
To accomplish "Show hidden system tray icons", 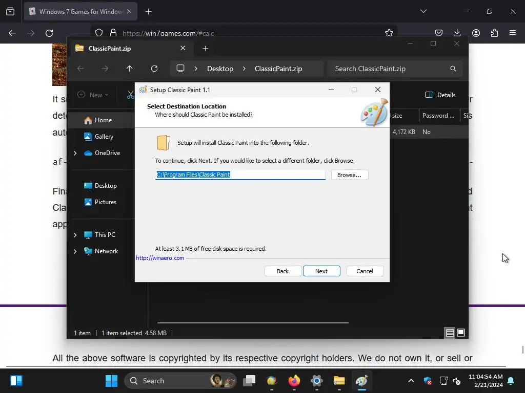I will (411, 381).
